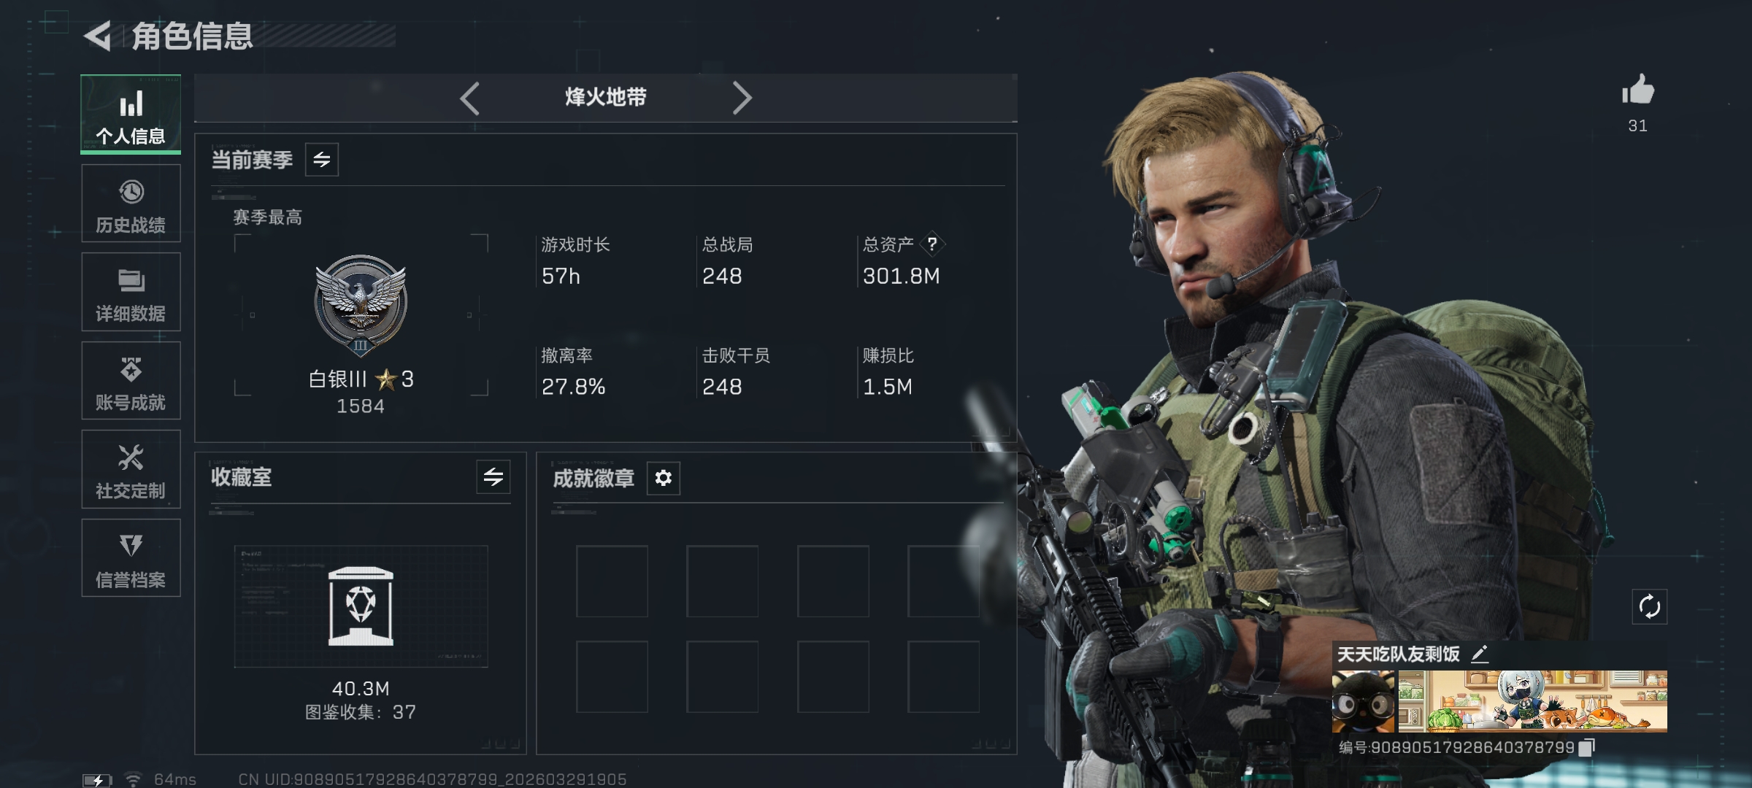Open the 详细数据 tab
1752x788 pixels.
click(131, 292)
